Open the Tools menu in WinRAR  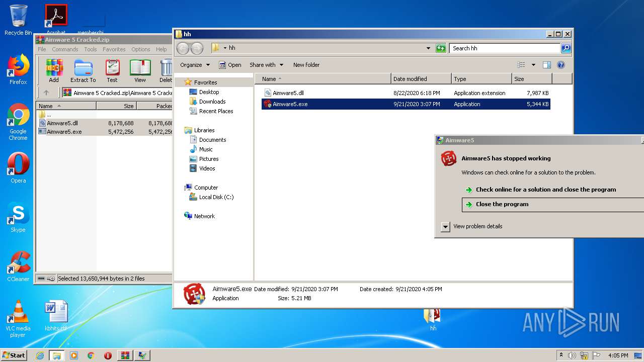coord(91,49)
